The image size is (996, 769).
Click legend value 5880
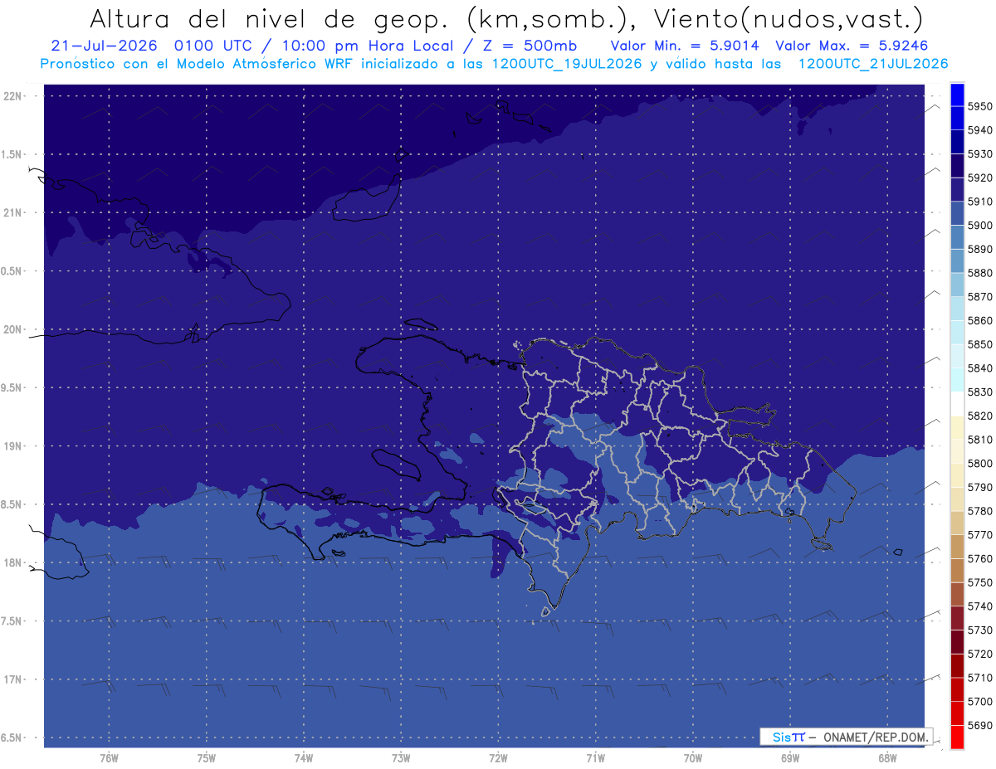point(979,273)
